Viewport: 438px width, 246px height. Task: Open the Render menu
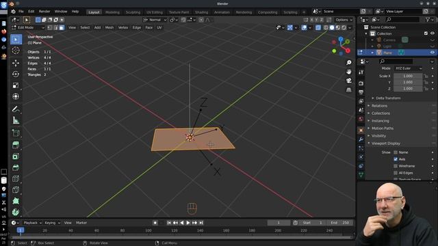click(x=44, y=12)
